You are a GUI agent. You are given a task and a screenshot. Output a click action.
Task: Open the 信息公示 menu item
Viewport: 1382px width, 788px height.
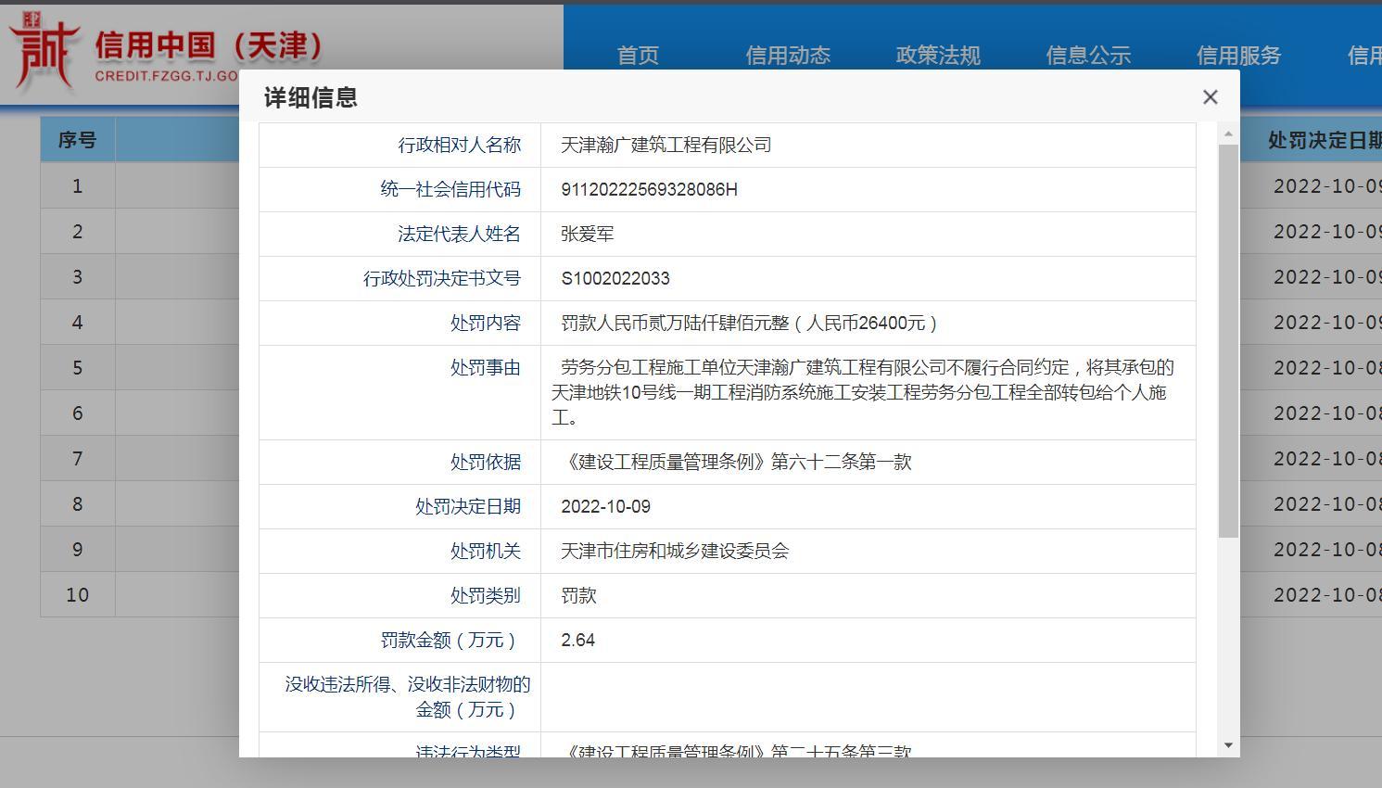(1088, 56)
